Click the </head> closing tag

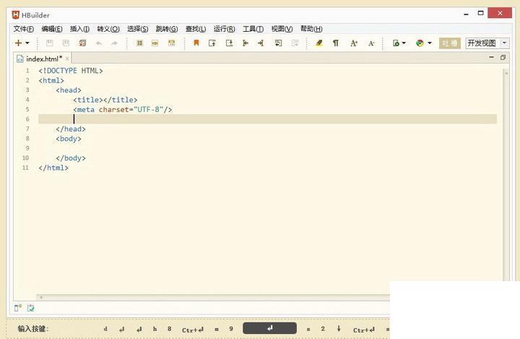point(71,129)
